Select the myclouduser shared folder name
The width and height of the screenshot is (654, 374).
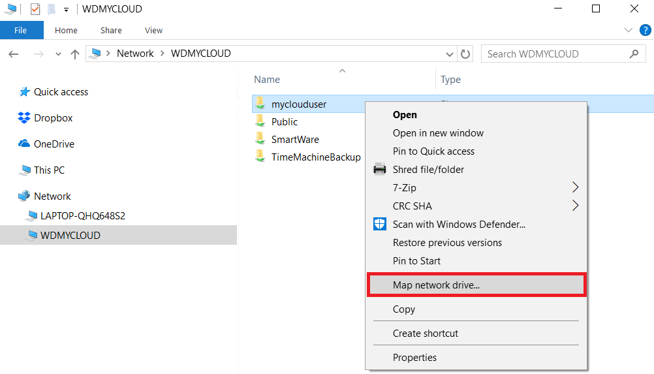coord(299,104)
